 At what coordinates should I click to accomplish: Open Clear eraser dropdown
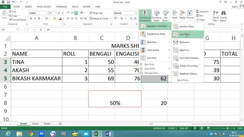pyautogui.click(x=201, y=20)
